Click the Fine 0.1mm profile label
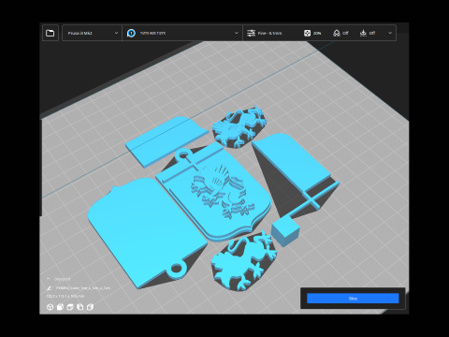449x337 pixels. 270,33
